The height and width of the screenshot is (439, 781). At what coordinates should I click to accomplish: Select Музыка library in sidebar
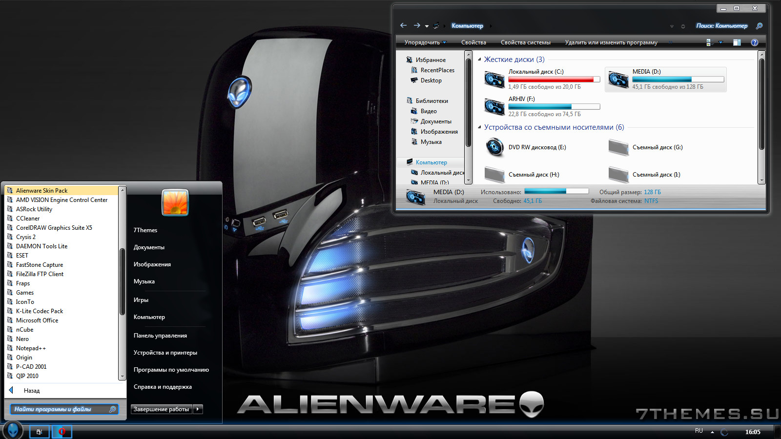point(431,142)
